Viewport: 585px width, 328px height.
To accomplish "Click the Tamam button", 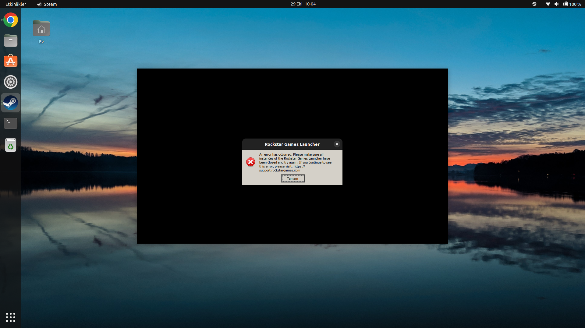I will (293, 178).
